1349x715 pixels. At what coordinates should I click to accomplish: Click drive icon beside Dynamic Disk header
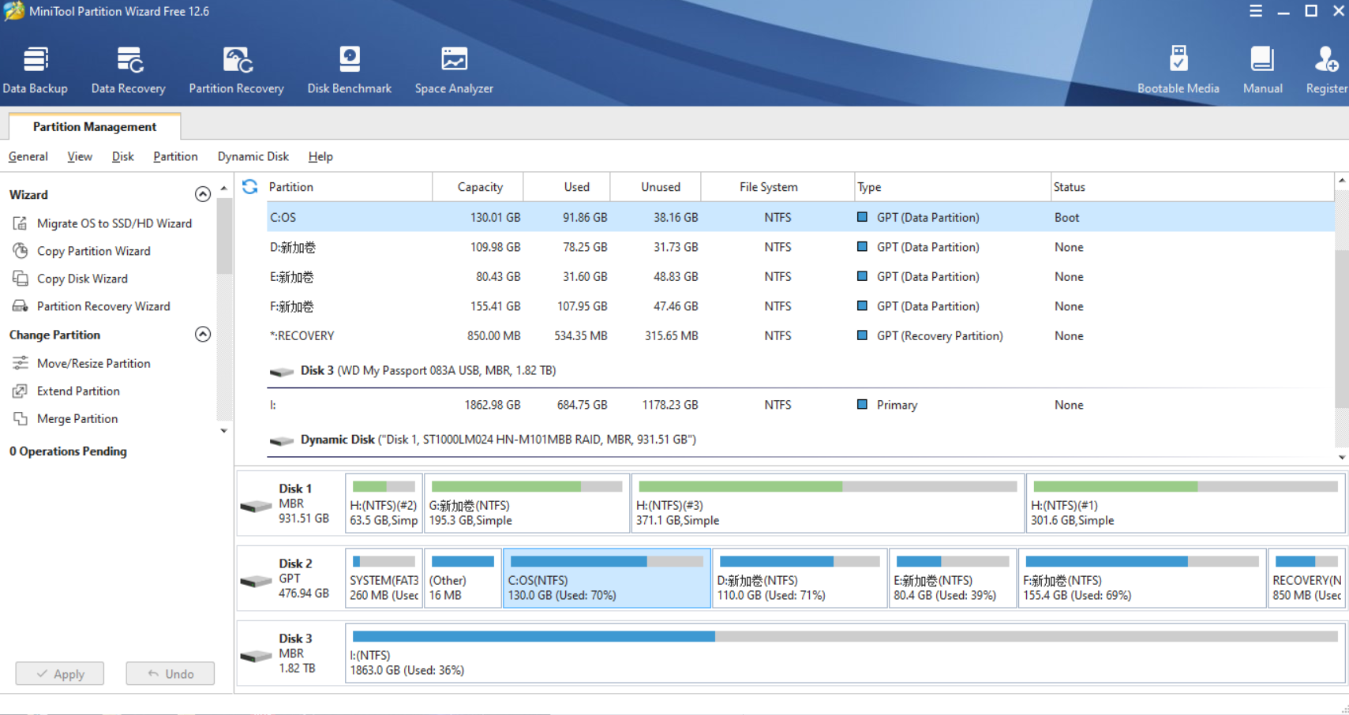click(282, 441)
